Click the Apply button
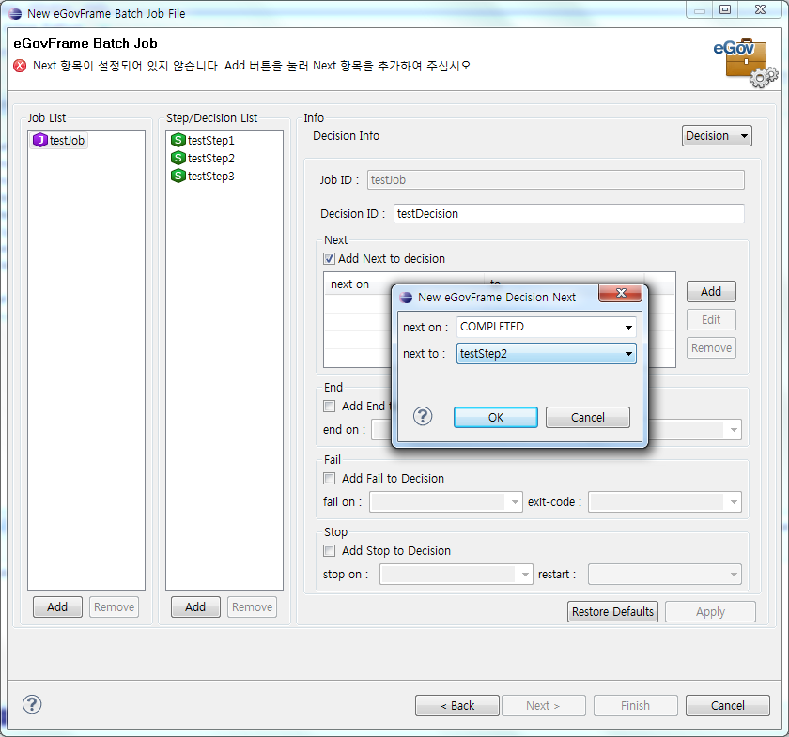The height and width of the screenshot is (737, 789). pyautogui.click(x=710, y=612)
